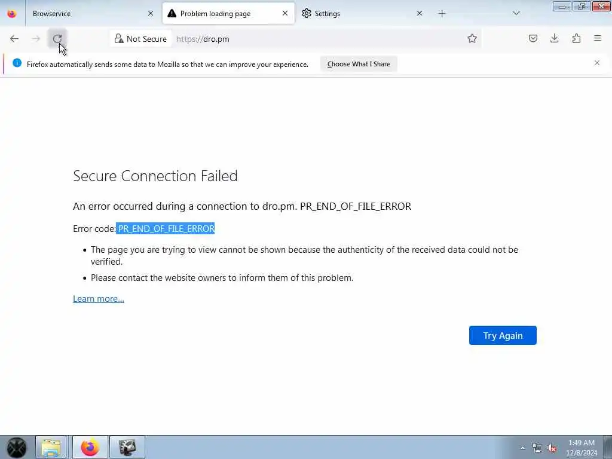Go back to the previous page

14,39
